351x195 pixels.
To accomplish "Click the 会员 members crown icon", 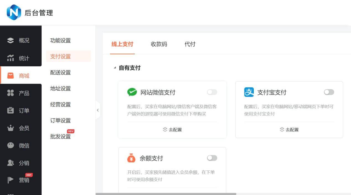I will (x=11, y=128).
